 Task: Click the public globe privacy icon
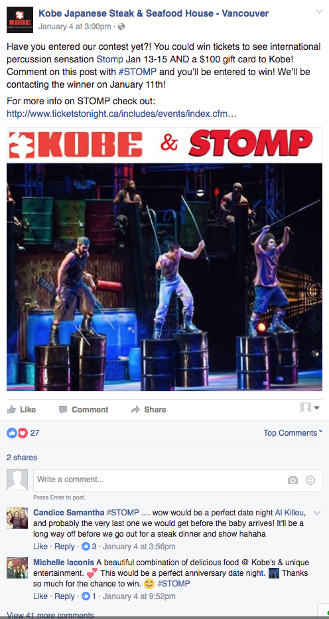(121, 27)
